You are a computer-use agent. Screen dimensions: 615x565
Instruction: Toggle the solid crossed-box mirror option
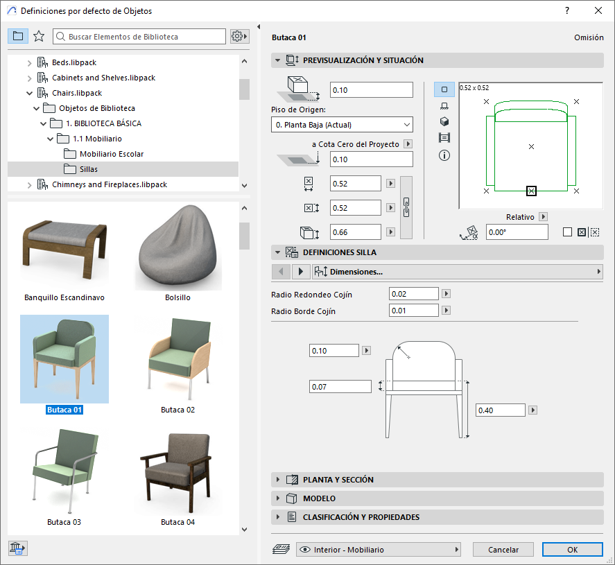coord(582,232)
